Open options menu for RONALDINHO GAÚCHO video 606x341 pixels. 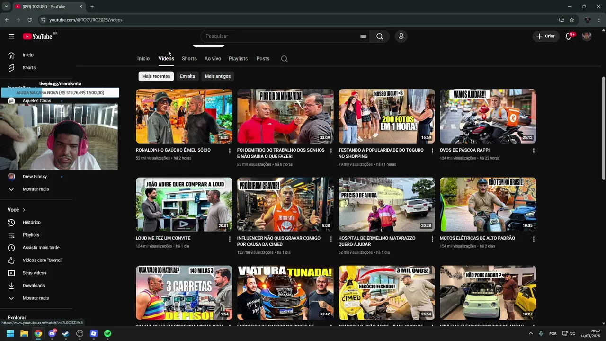tap(230, 151)
